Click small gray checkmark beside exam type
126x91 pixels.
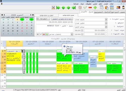[41, 34]
